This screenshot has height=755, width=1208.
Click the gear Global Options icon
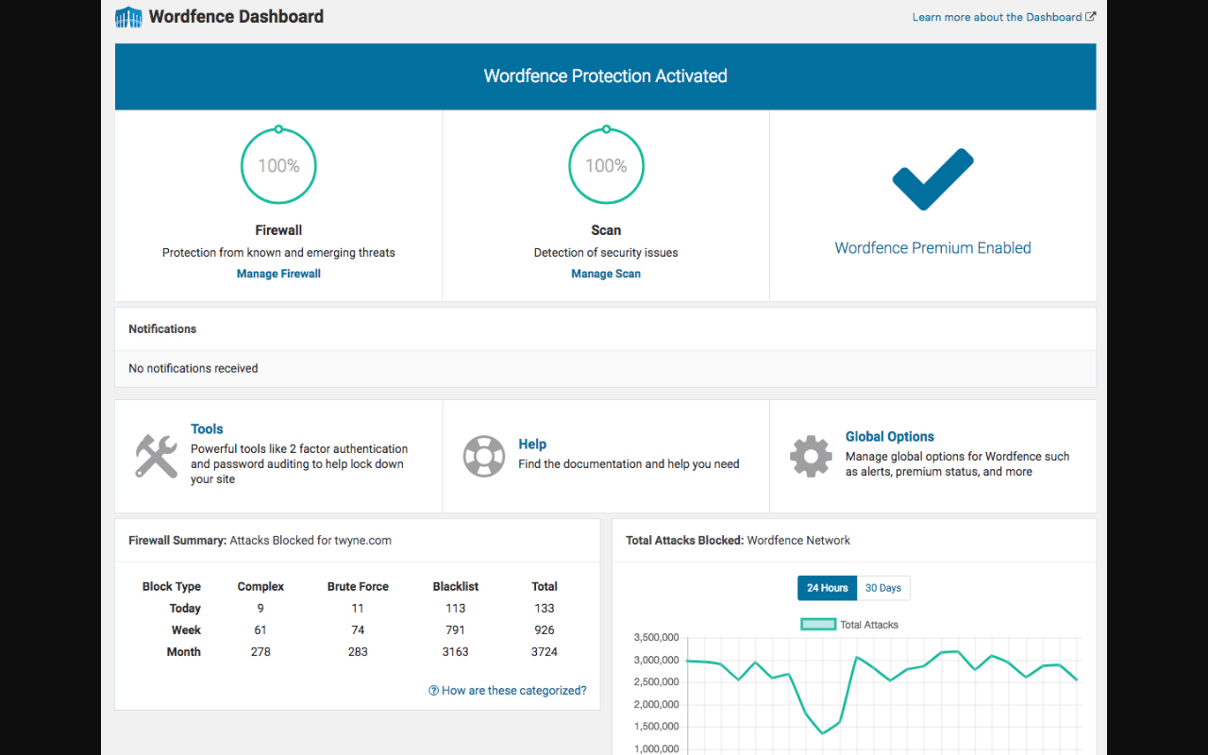click(x=811, y=456)
